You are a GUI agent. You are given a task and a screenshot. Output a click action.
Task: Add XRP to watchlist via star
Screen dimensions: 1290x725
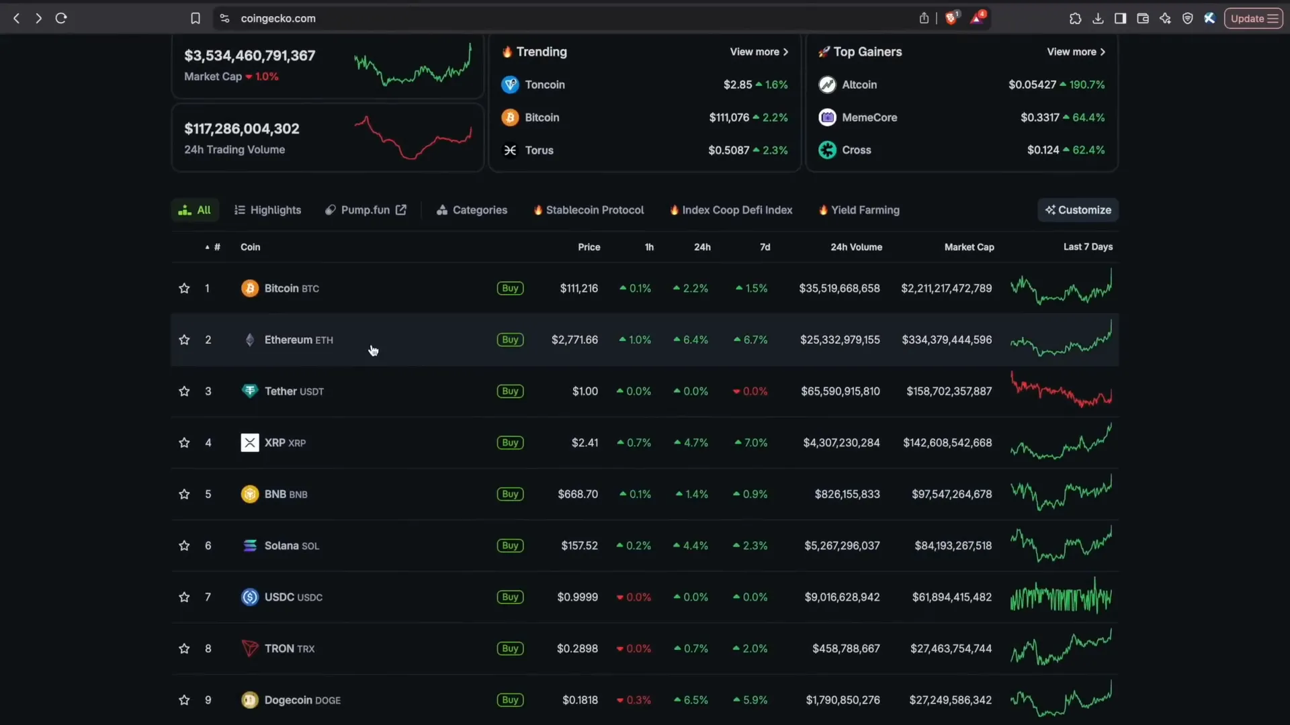[184, 443]
